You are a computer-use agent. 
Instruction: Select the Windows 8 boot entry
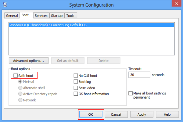(x=48, y=25)
